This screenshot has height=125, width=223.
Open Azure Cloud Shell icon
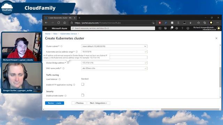(x=160, y=28)
